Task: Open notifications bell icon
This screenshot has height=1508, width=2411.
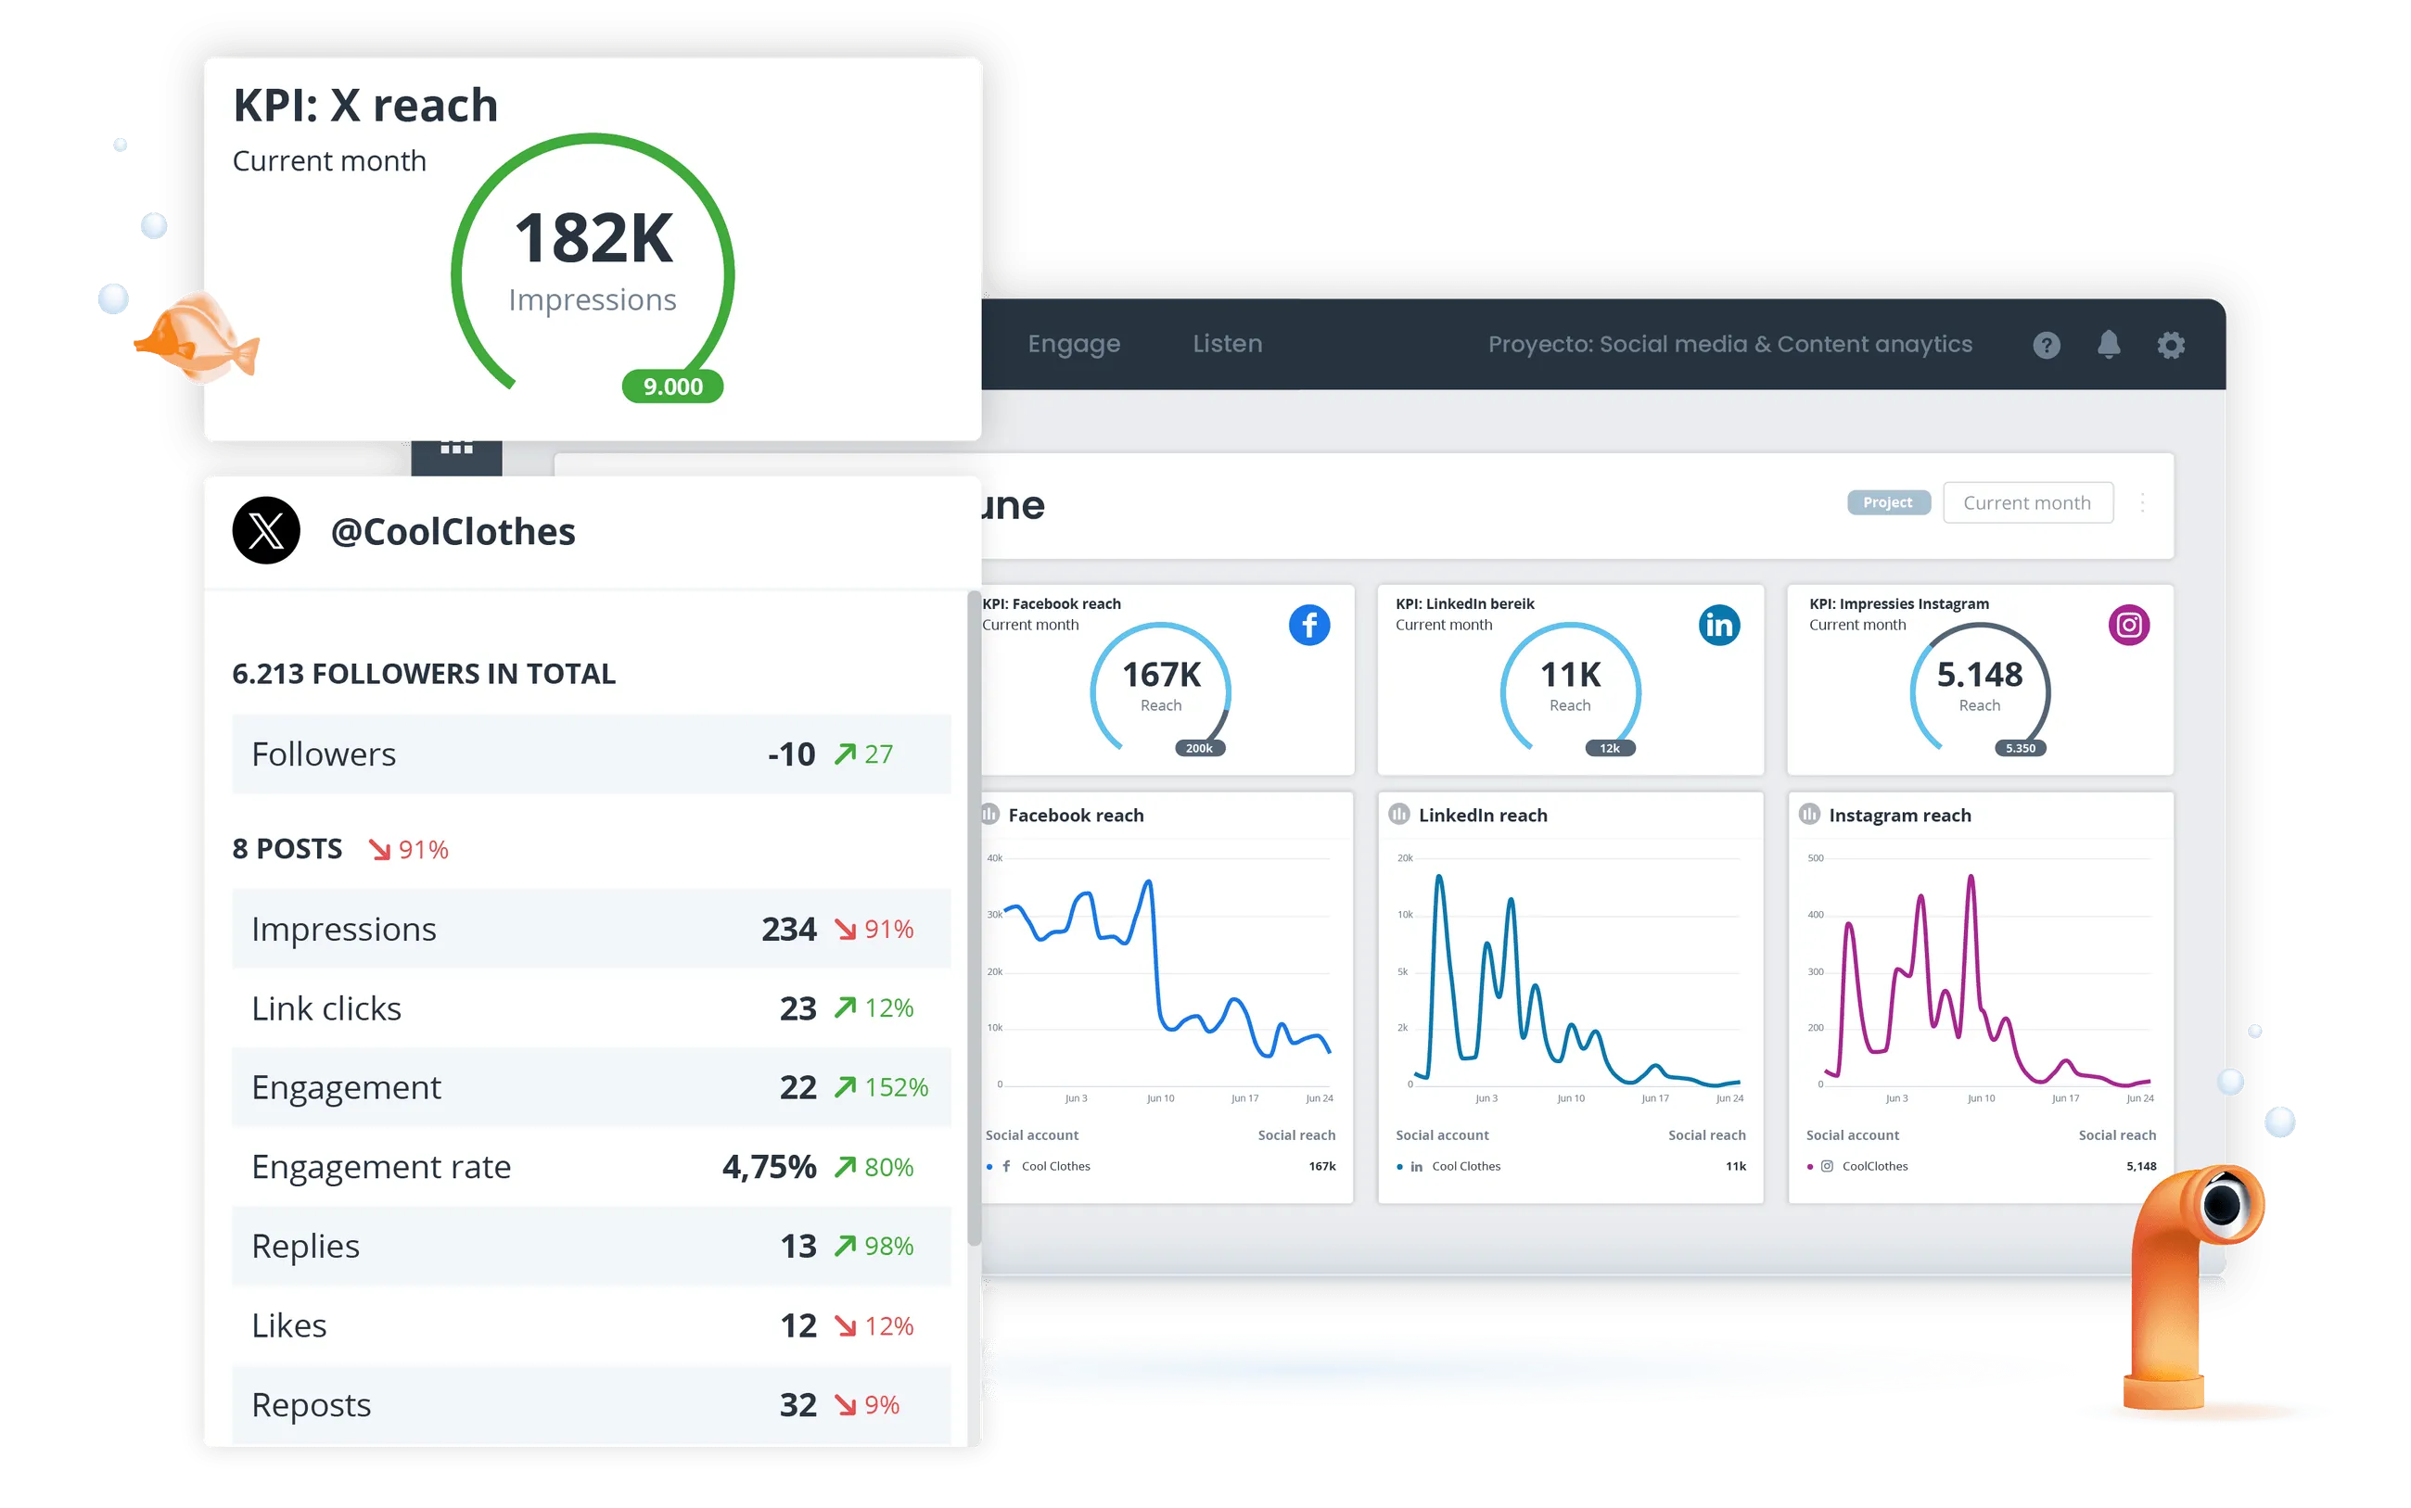Action: (2108, 345)
